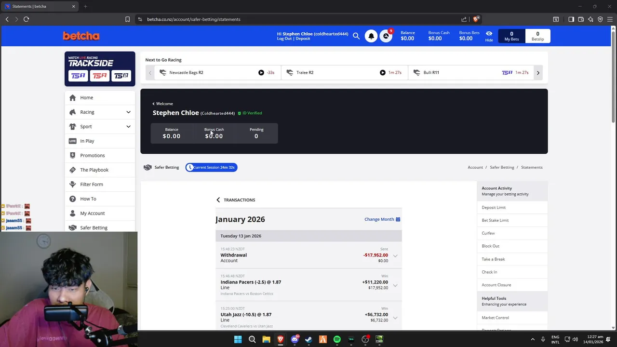This screenshot has width=617, height=347.
Task: Open the notifications bell
Action: tap(371, 36)
